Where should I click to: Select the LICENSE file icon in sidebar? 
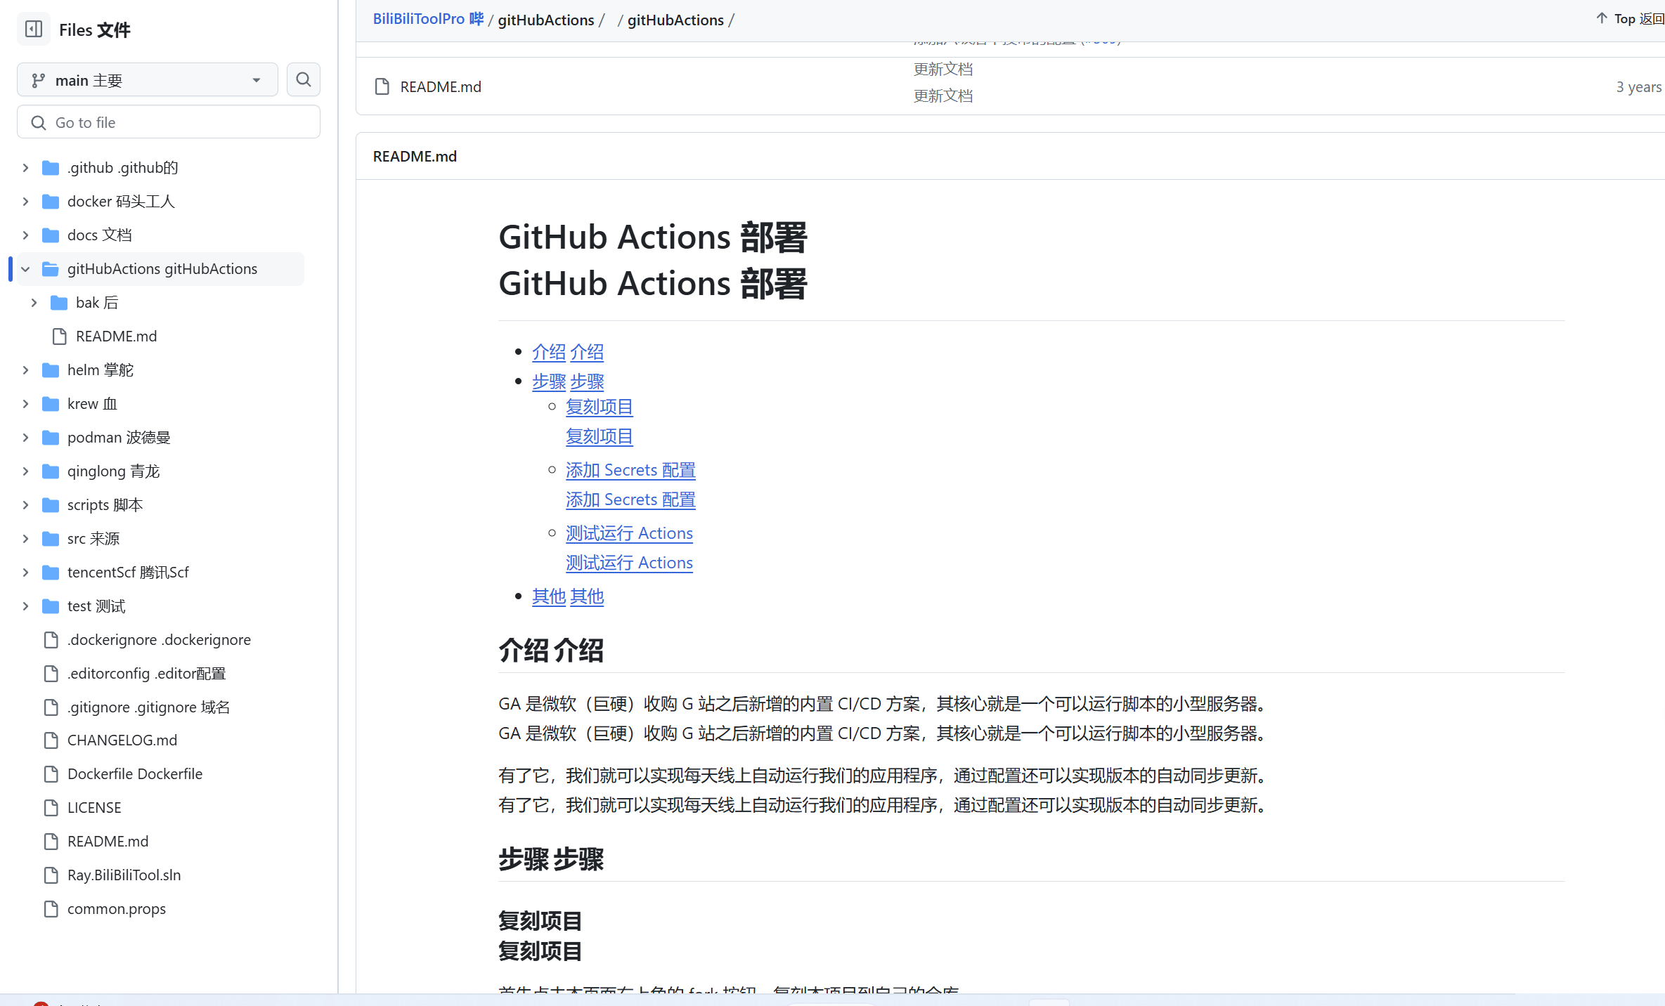click(51, 807)
